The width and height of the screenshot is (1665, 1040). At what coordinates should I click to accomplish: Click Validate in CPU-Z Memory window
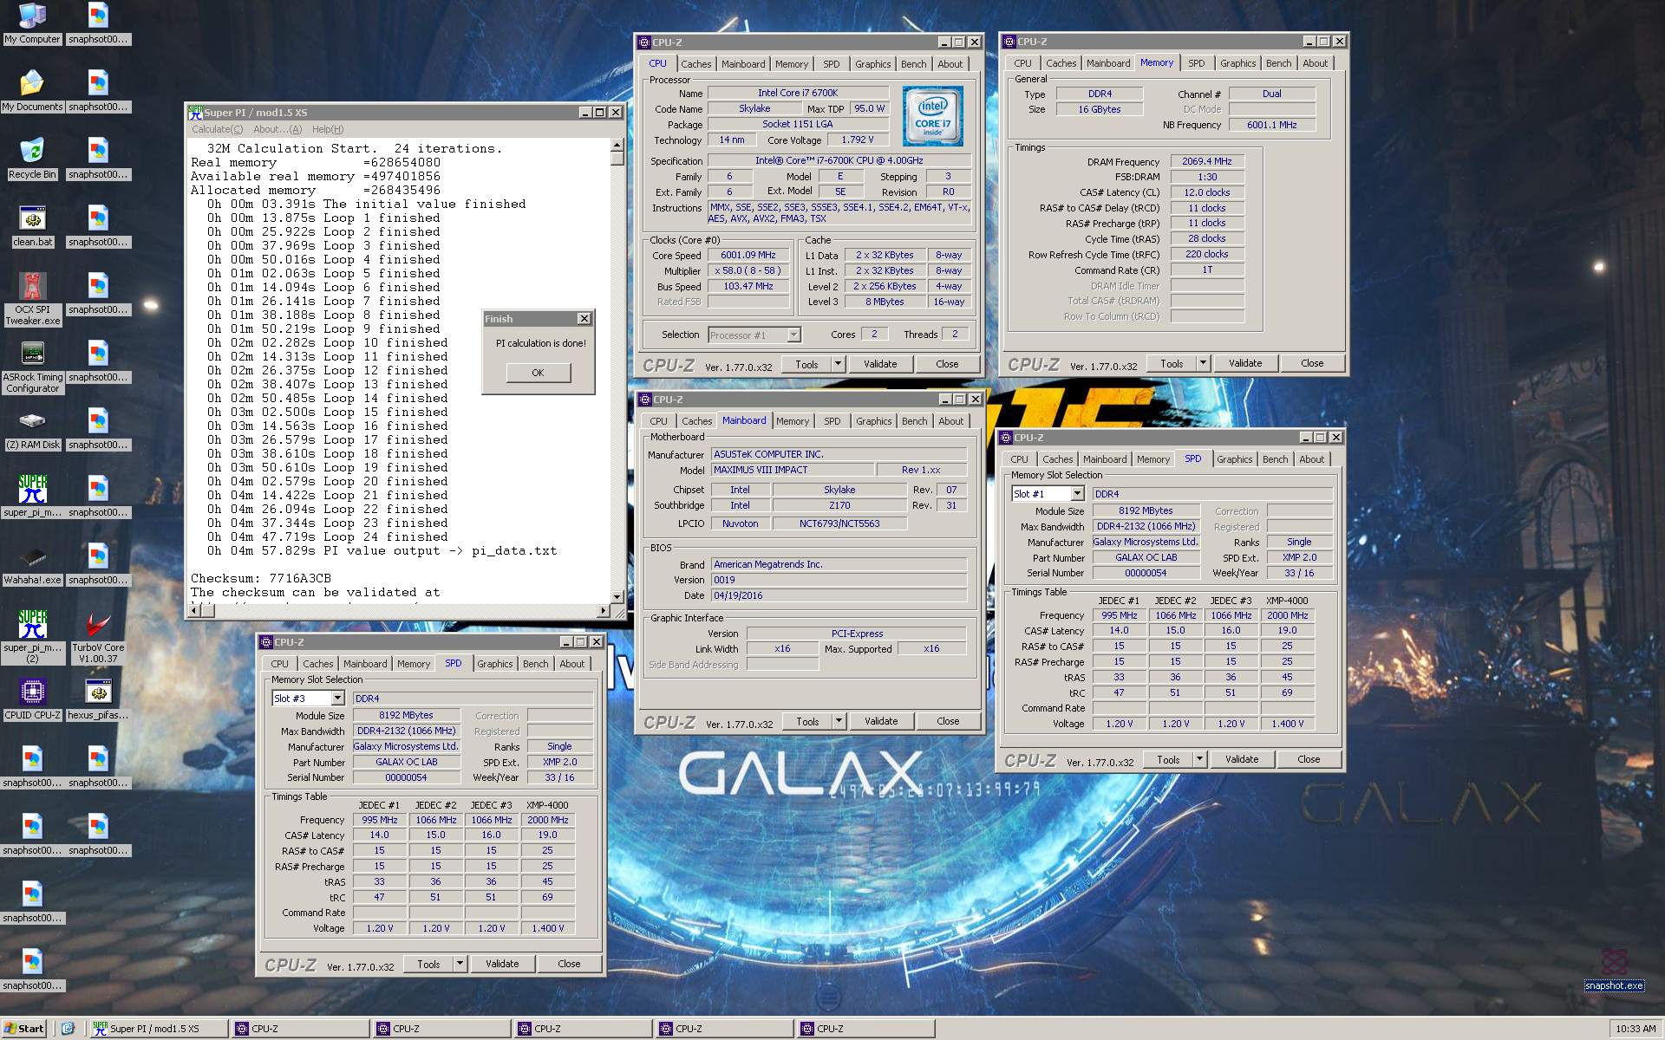coord(1245,363)
